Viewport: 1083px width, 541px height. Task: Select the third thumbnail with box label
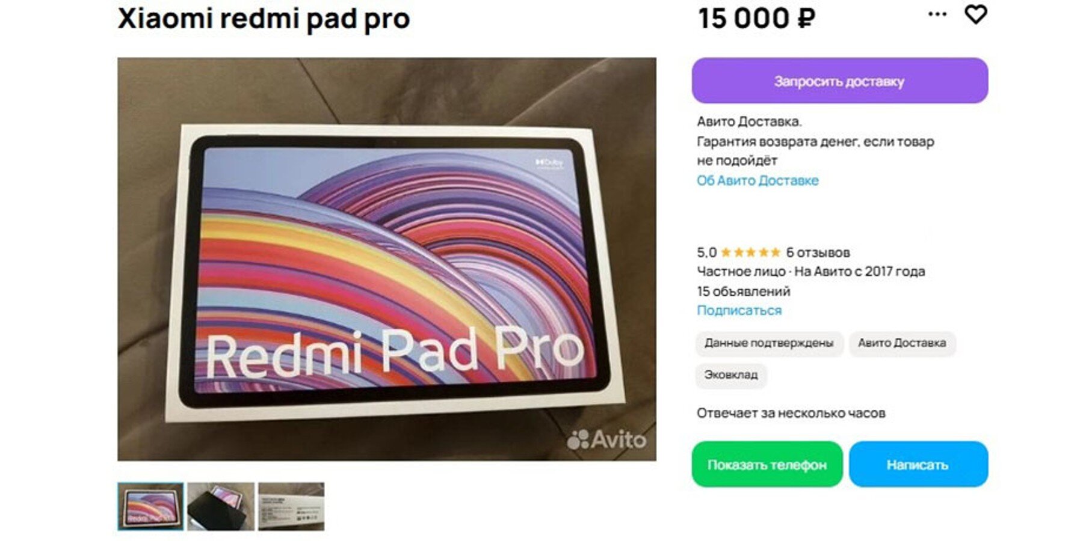291,506
